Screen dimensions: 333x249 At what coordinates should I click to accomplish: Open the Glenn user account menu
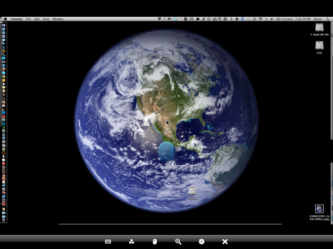tap(318, 19)
